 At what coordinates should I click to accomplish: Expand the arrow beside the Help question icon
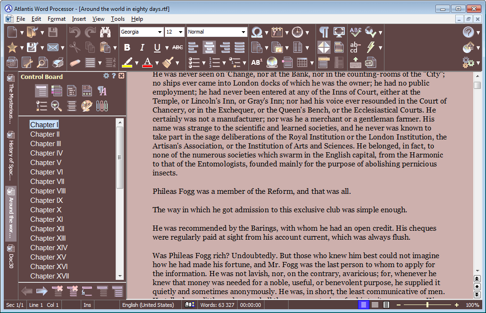[478, 33]
